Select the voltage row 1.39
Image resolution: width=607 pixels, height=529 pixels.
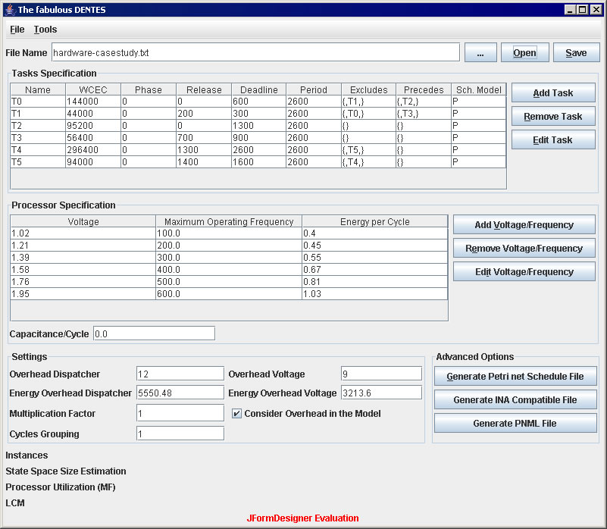coord(83,257)
